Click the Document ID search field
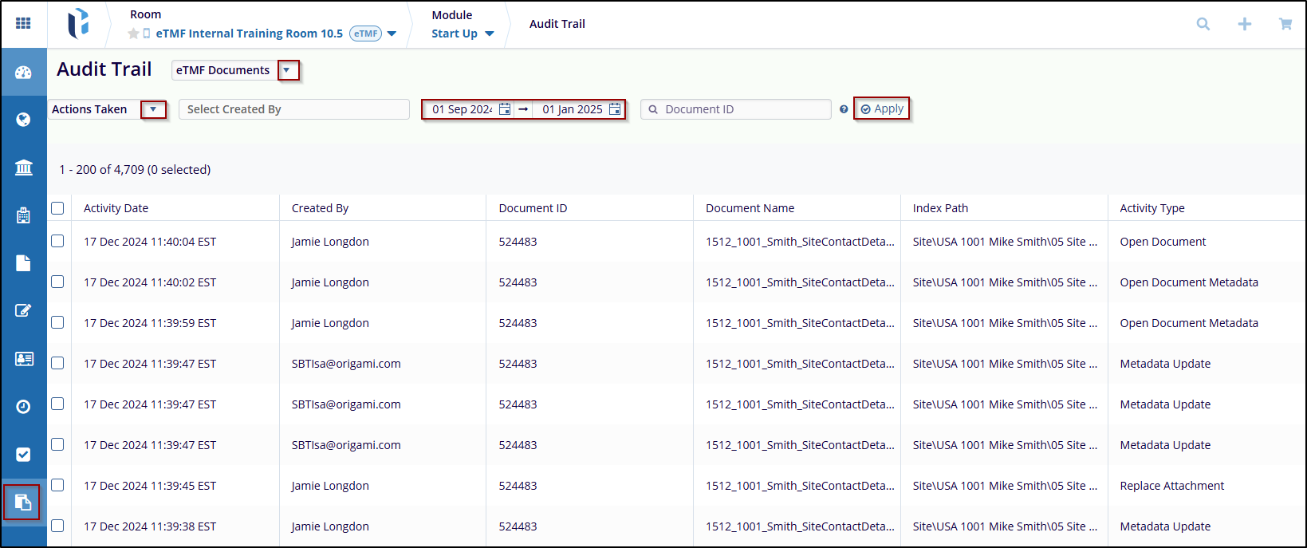Screen dimensions: 1307x548 pos(742,109)
